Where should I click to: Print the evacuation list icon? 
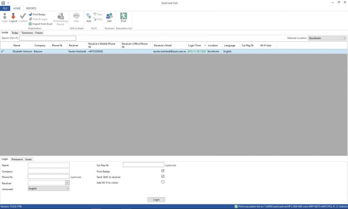click(x=124, y=16)
